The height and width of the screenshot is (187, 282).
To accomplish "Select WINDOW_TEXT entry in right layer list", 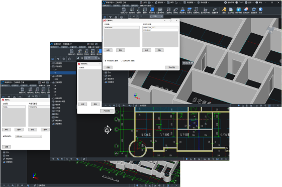I will tap(160, 28).
